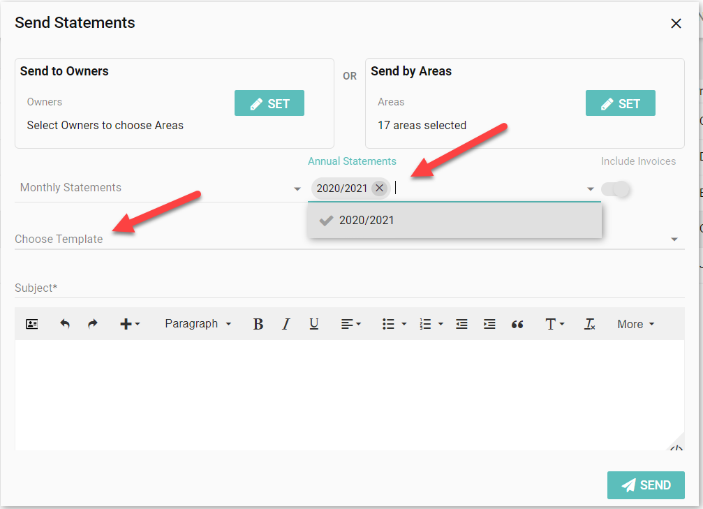Decrease indent of the paragraph
This screenshot has width=703, height=509.
tap(461, 324)
